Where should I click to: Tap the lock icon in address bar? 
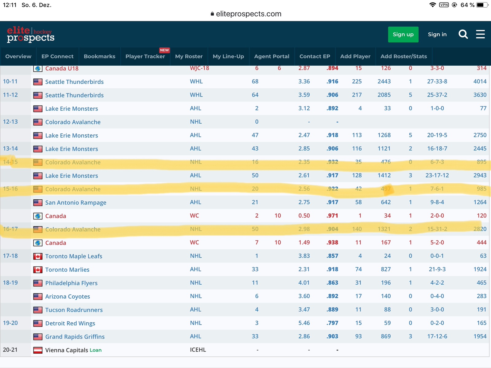(x=212, y=14)
